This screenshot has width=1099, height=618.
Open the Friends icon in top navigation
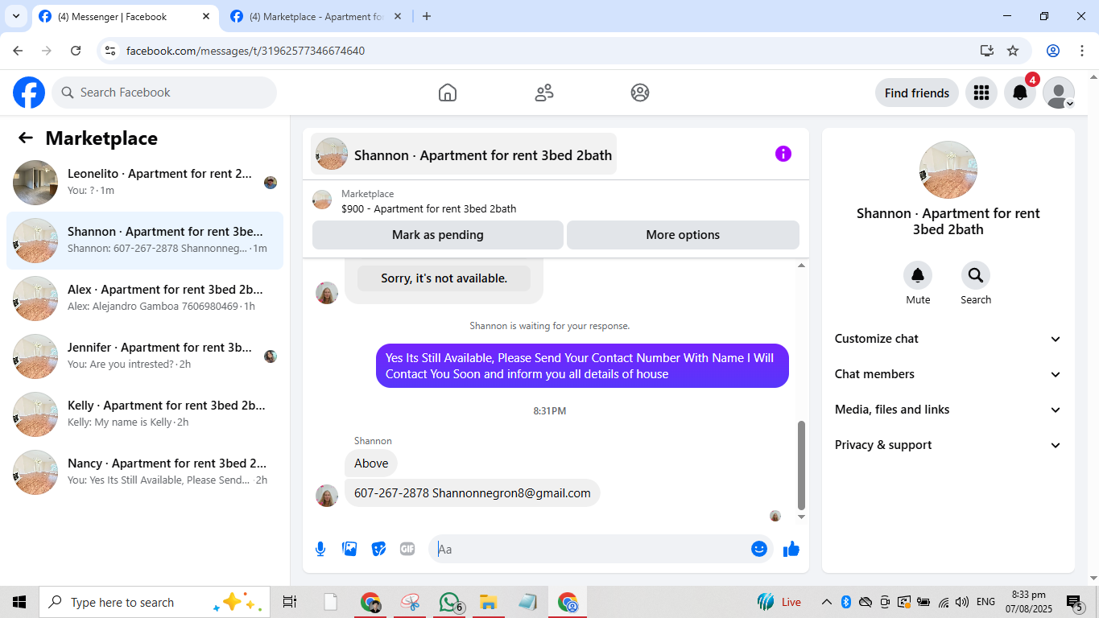pyautogui.click(x=544, y=93)
